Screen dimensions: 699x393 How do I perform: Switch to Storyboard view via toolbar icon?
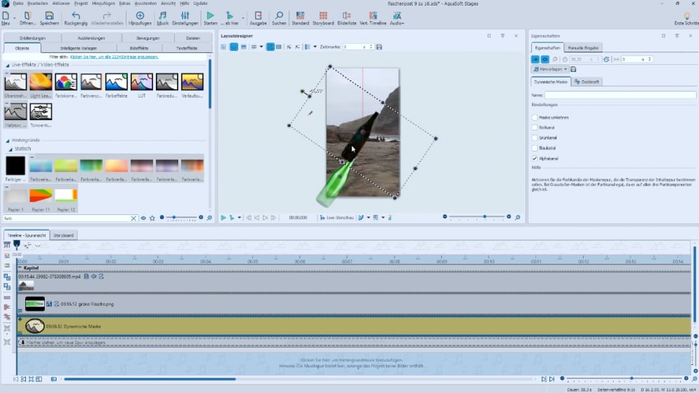[322, 15]
